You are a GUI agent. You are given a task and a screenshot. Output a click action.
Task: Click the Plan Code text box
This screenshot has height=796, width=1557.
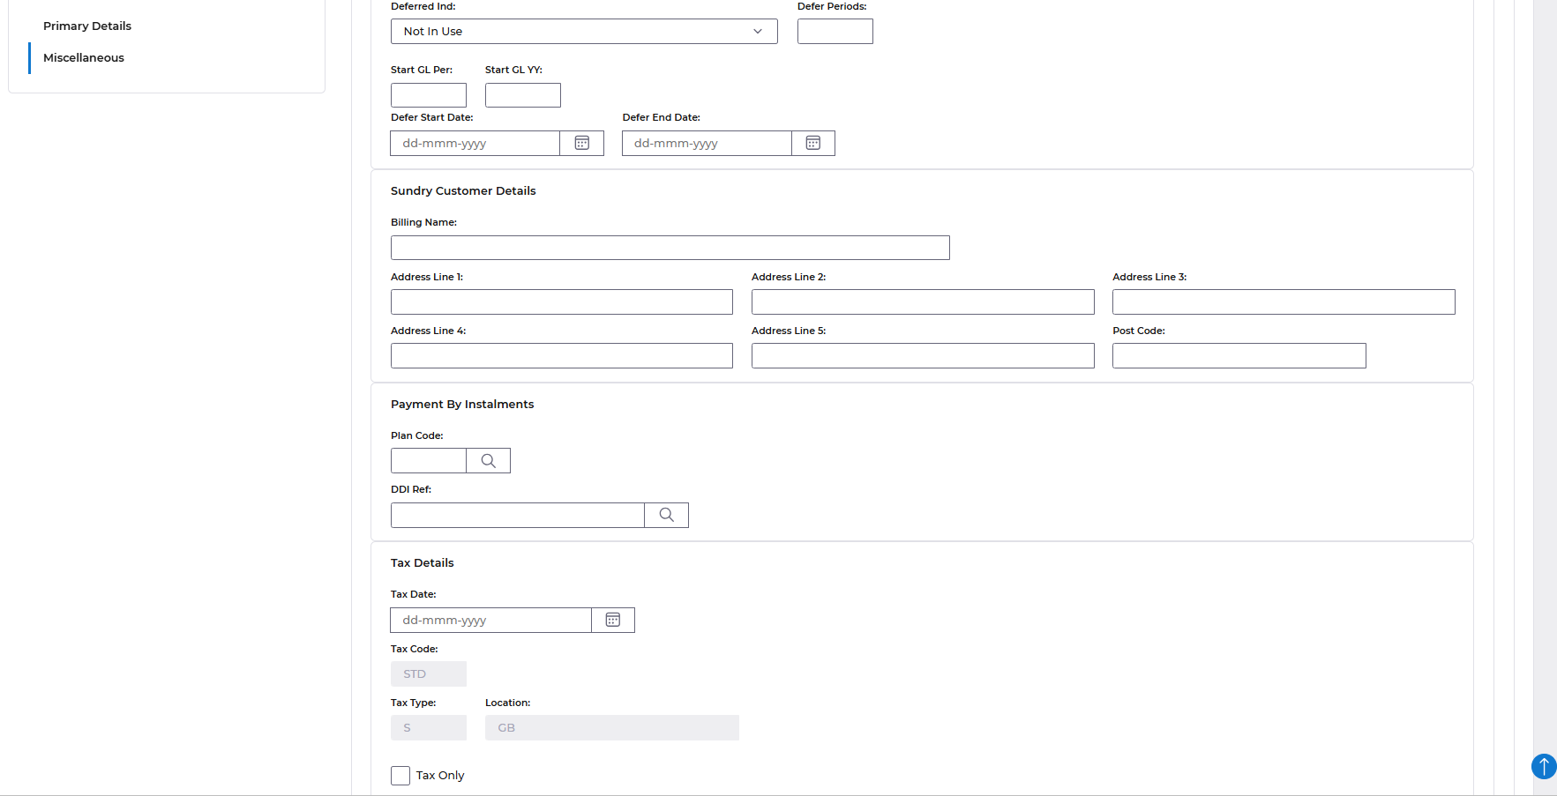pos(429,461)
